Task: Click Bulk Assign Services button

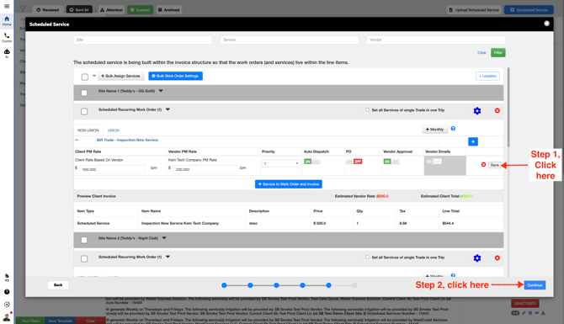Action: (x=121, y=76)
